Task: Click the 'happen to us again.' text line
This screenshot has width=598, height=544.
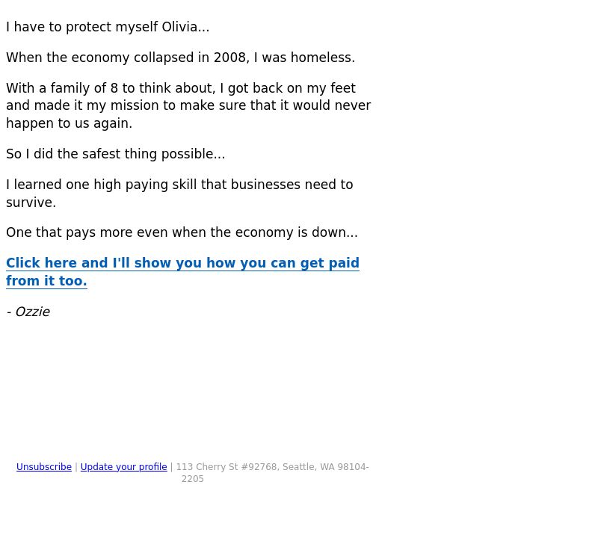Action: 69,123
